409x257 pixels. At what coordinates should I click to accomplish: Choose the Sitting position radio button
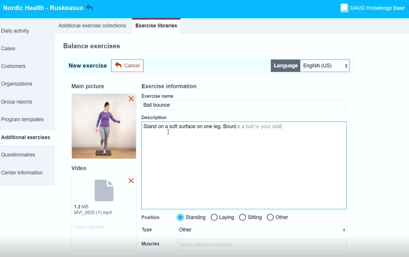(x=243, y=217)
